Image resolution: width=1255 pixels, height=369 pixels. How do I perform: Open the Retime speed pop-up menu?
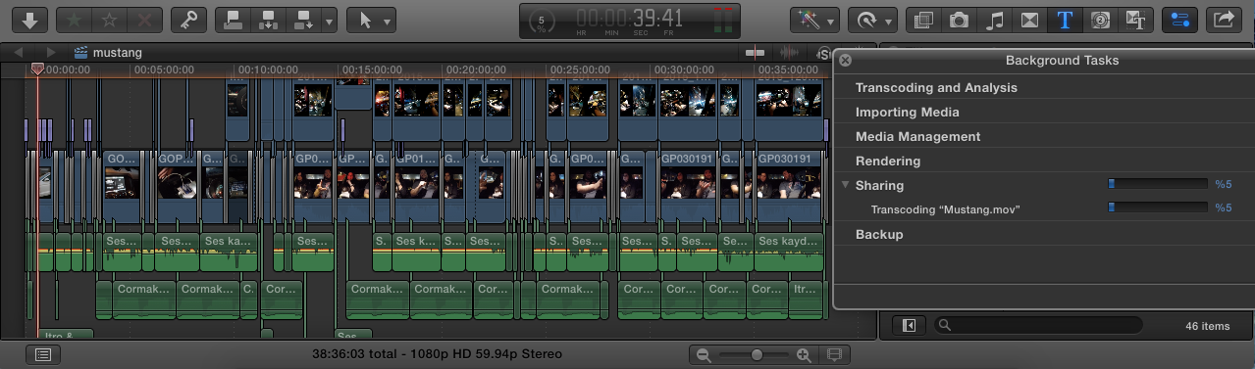(x=872, y=20)
